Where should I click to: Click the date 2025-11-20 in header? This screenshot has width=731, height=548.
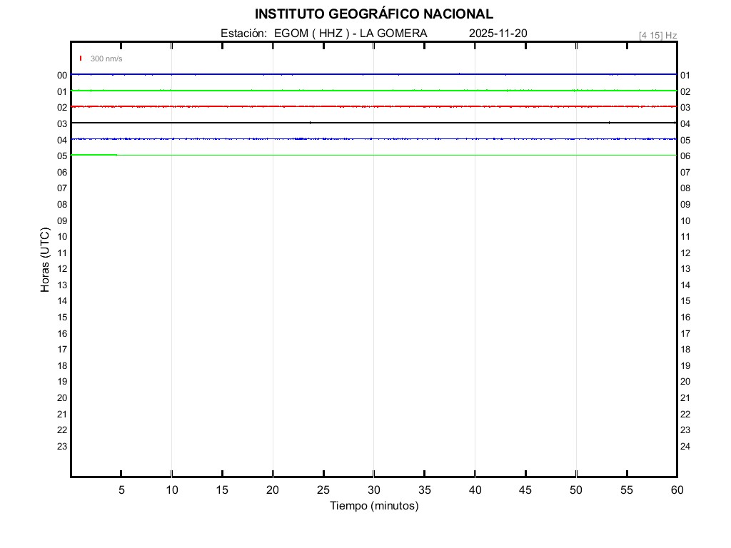(498, 34)
